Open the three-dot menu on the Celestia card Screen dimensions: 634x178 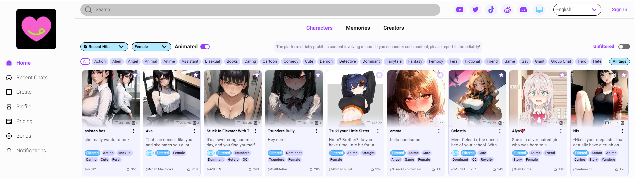pyautogui.click(x=500, y=131)
